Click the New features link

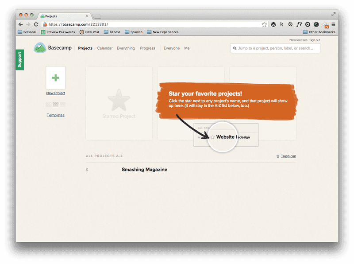pyautogui.click(x=298, y=40)
